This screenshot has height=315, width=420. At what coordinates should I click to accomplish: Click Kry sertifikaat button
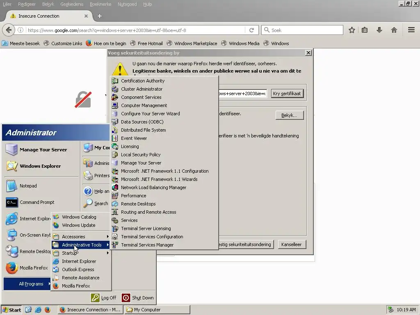287,94
